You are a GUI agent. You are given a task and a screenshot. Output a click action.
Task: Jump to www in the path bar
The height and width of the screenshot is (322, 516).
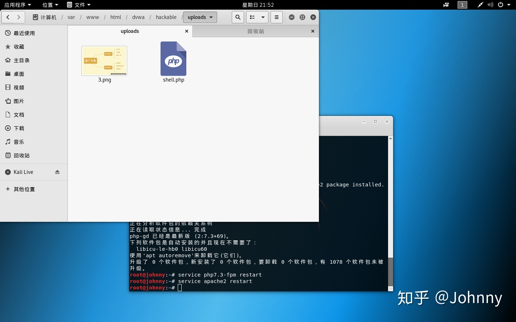click(x=92, y=17)
